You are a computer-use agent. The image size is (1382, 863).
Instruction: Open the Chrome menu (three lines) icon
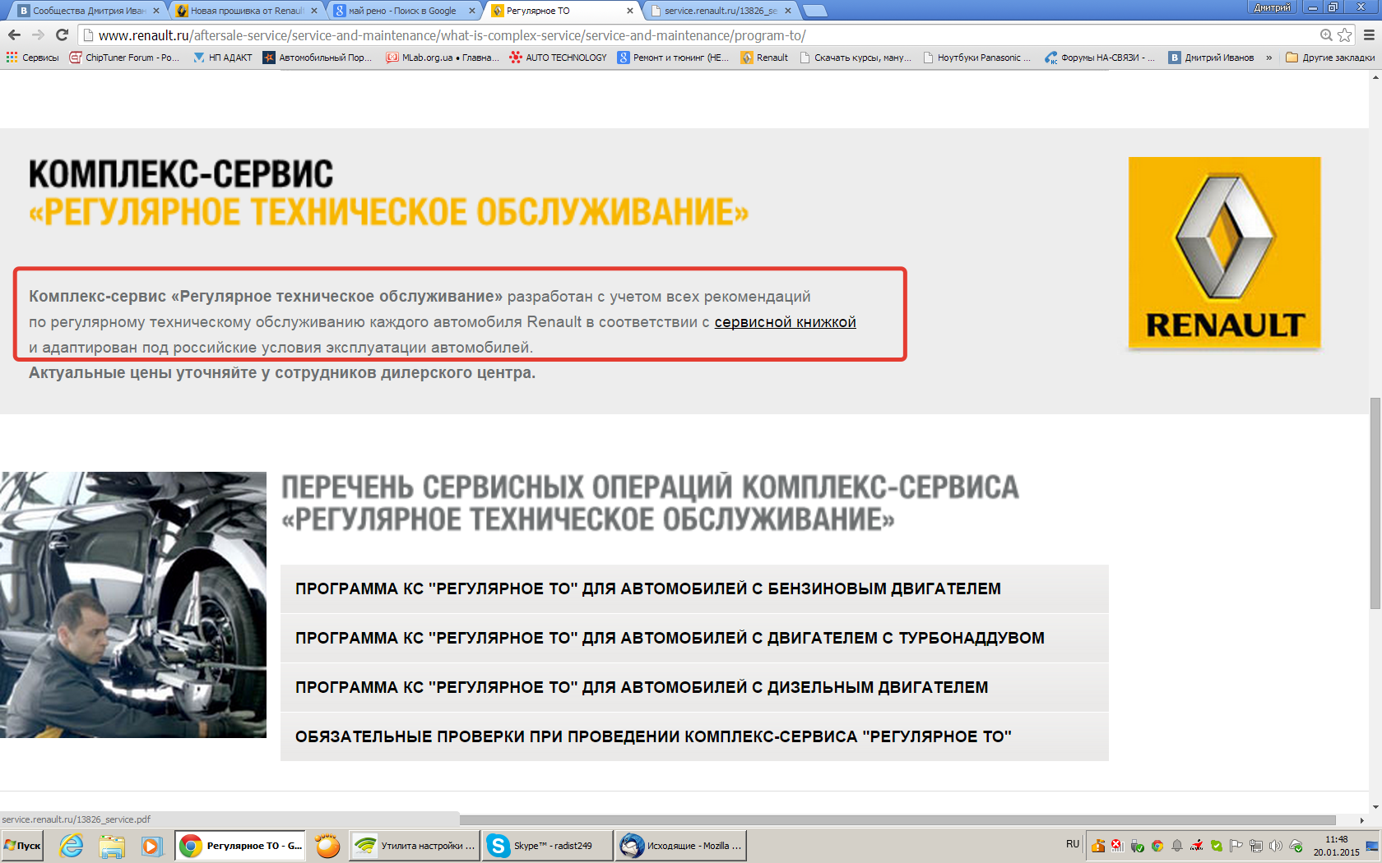[1369, 35]
